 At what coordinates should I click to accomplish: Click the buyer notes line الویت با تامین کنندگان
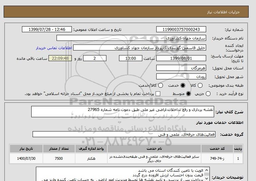(x=171, y=170)
